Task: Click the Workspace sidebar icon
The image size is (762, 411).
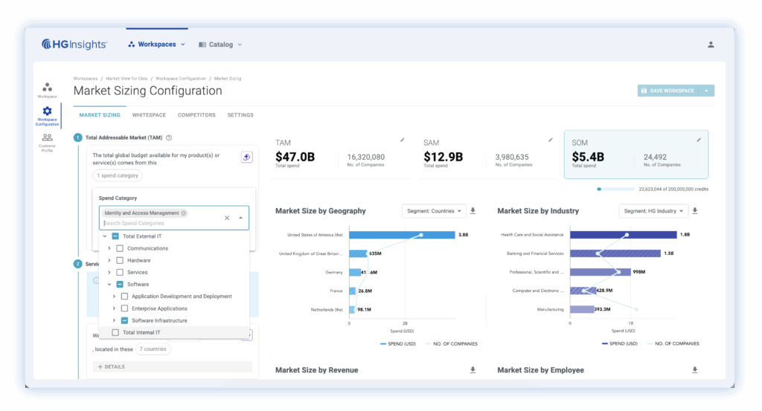Action: point(47,89)
